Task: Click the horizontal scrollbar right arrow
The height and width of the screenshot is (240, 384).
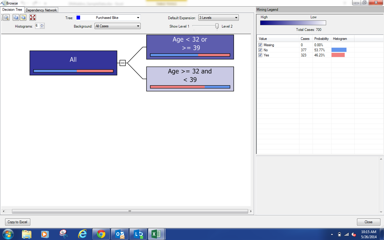Action: pos(251,211)
